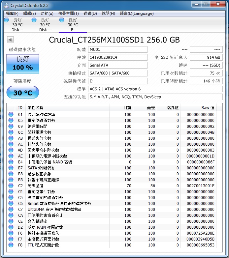Open the 說明(H) menu
The image size is (229, 258).
[108, 14]
